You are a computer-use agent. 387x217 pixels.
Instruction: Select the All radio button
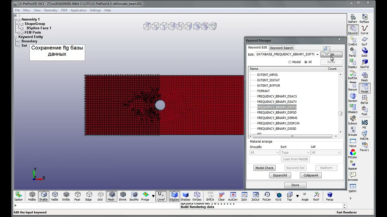pos(306,62)
